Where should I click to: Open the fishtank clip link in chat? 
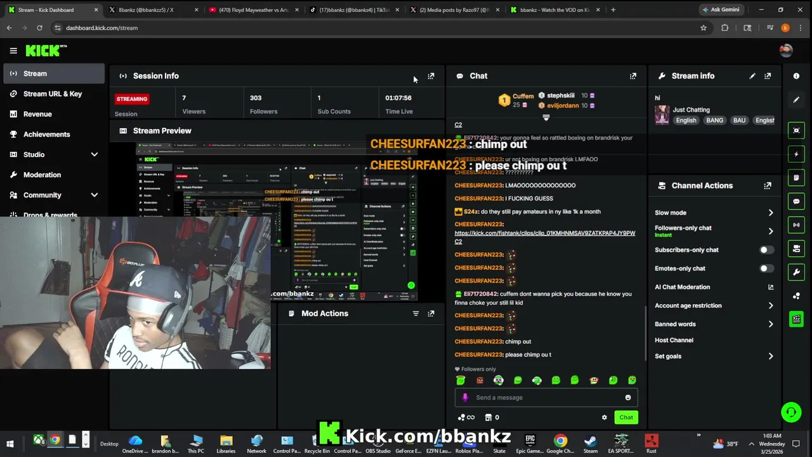[544, 237]
